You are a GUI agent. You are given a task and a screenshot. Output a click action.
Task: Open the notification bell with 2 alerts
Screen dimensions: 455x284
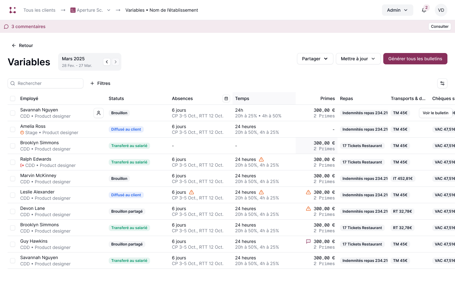click(424, 10)
